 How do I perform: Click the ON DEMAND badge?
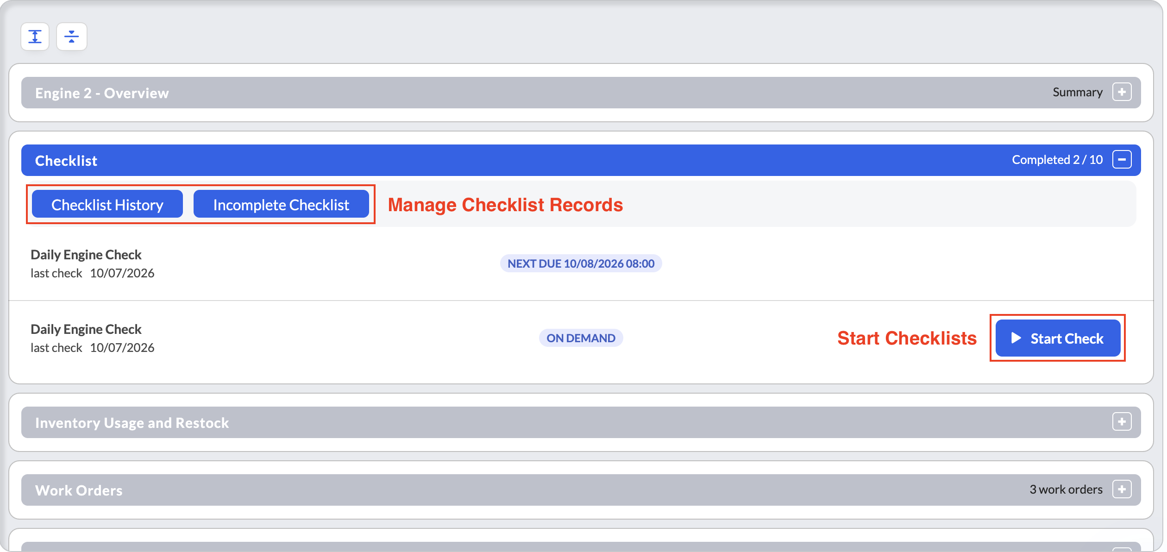point(581,338)
